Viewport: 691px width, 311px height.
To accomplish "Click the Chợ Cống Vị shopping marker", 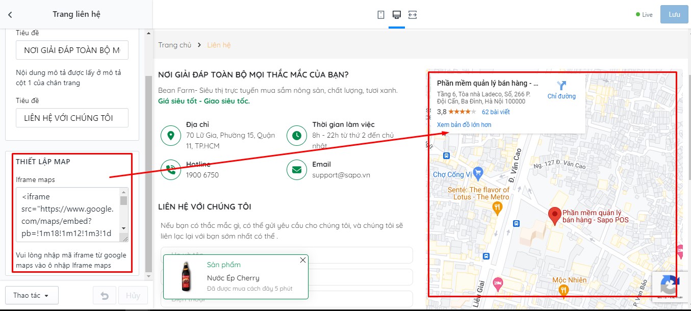I will pos(478,173).
